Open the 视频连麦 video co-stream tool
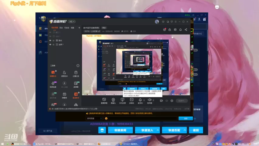The width and height of the screenshot is (259, 146). (53, 84)
